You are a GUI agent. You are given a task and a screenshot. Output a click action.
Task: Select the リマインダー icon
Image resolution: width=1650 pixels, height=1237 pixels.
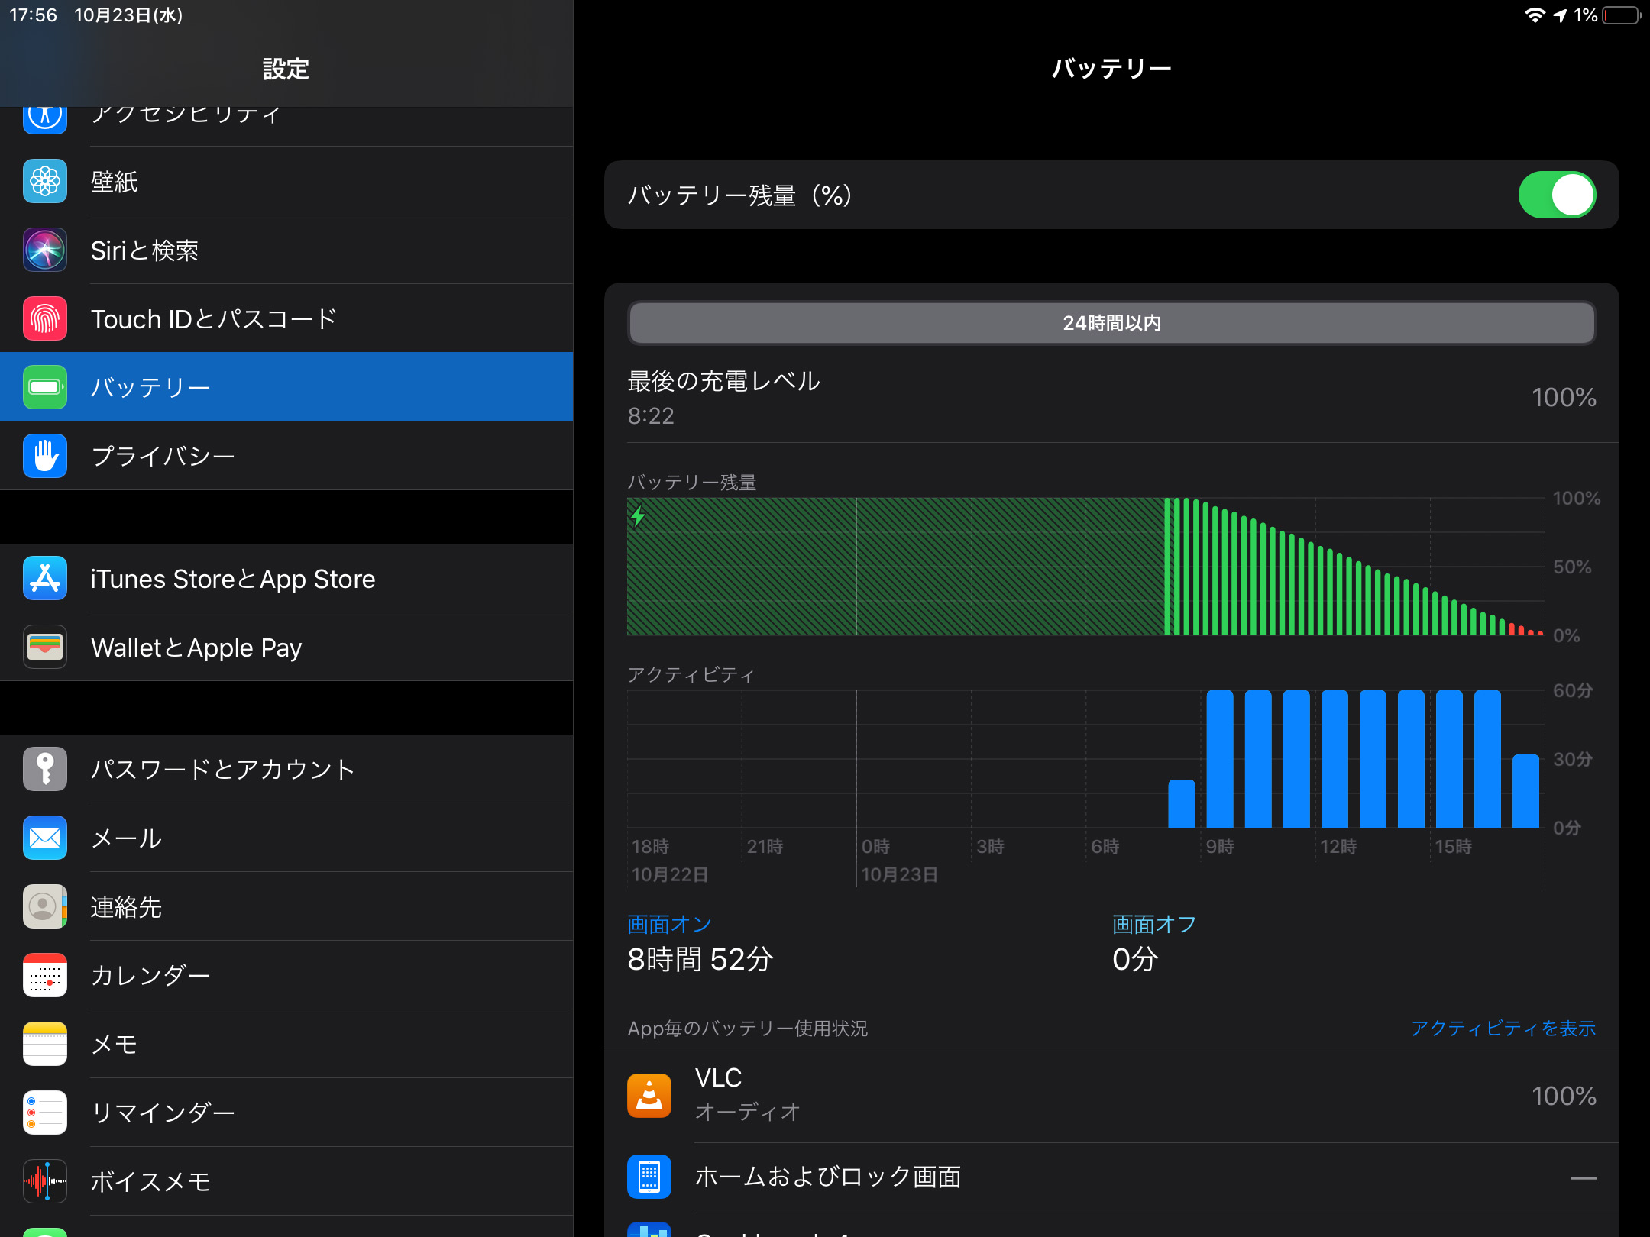click(44, 1113)
